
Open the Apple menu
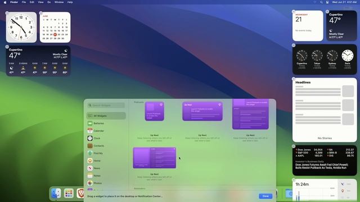coord(5,2)
